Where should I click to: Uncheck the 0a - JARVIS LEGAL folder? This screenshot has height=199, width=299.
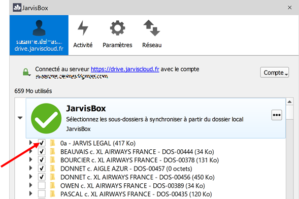pyautogui.click(x=42, y=143)
